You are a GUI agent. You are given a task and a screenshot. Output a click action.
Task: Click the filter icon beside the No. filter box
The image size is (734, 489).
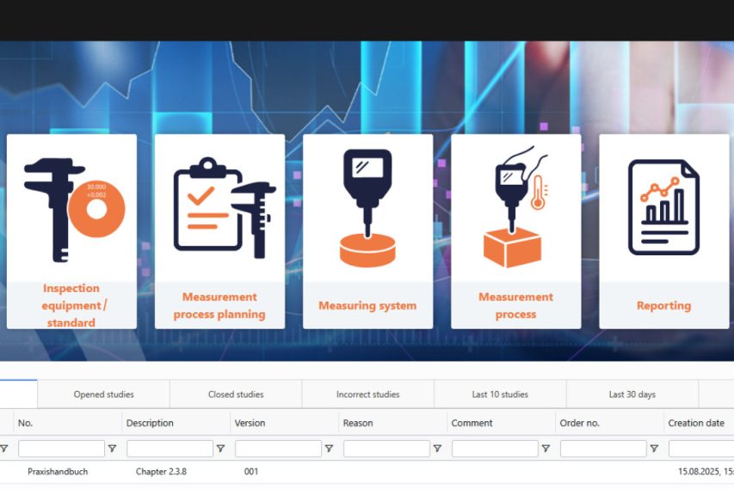coord(112,449)
